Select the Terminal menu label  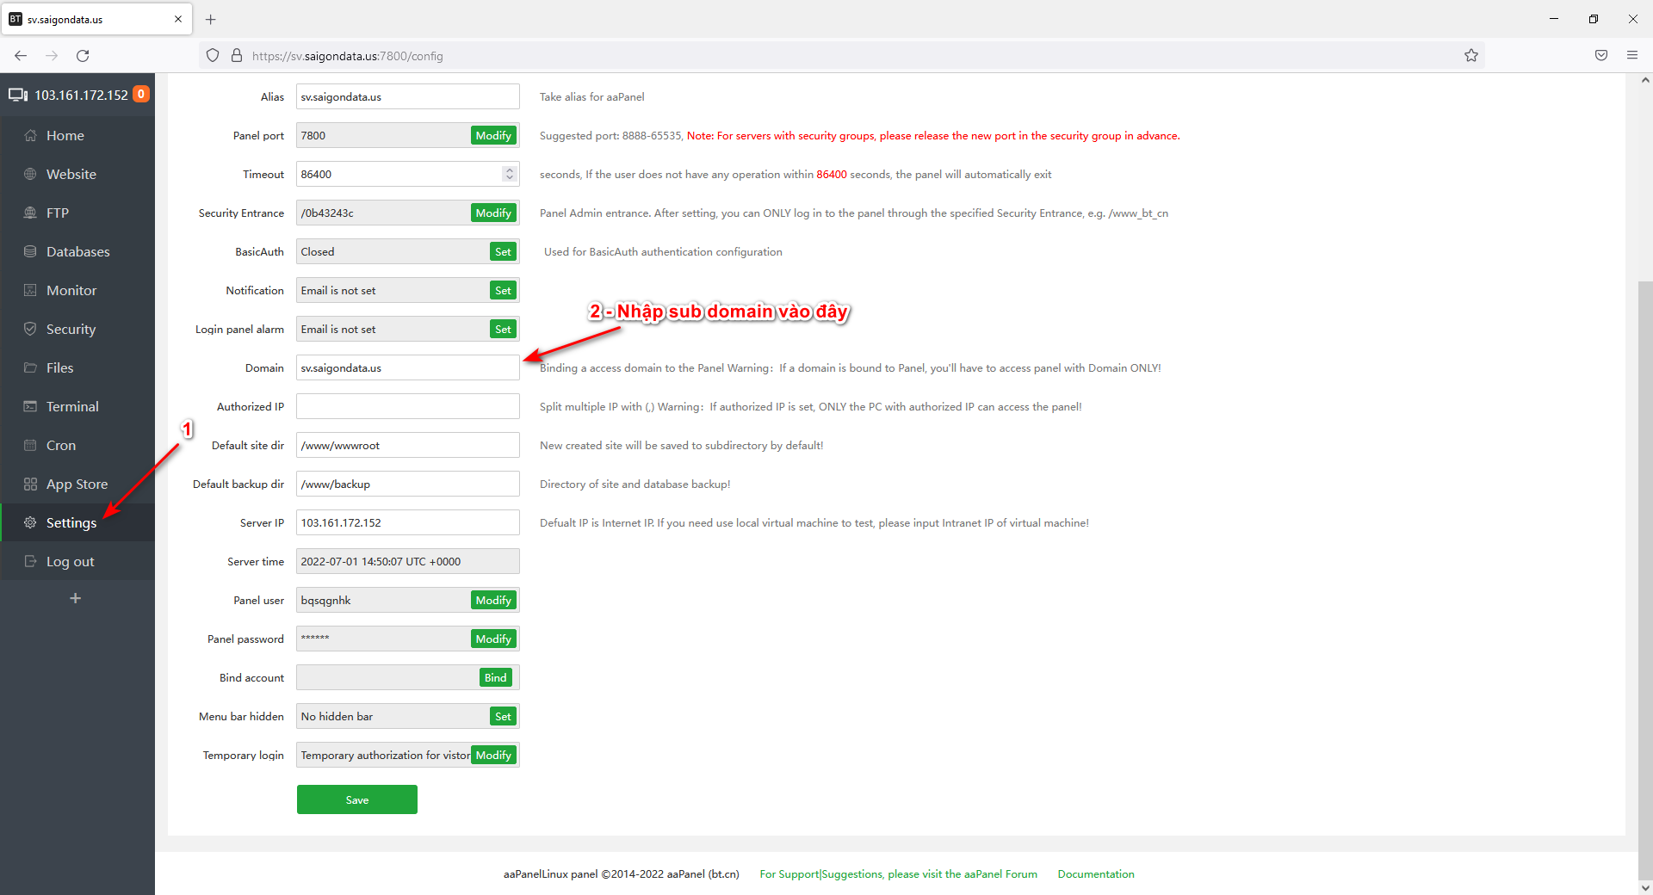pyautogui.click(x=72, y=406)
